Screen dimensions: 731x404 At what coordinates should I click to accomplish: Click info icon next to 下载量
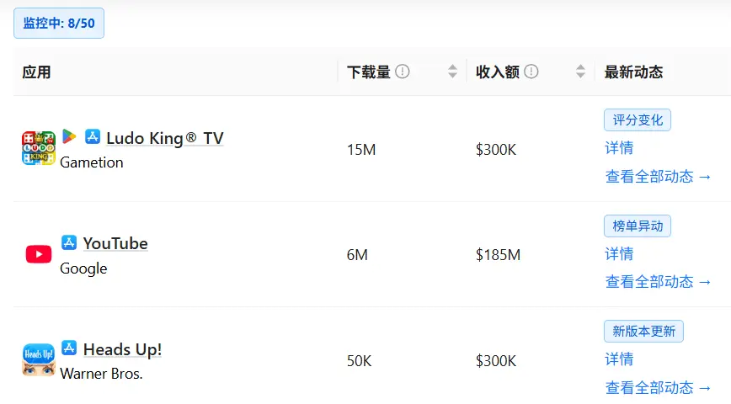click(x=403, y=72)
